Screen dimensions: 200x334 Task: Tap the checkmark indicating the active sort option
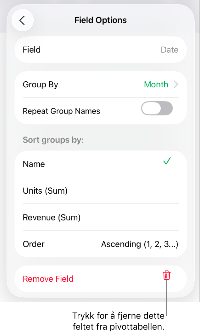(167, 161)
